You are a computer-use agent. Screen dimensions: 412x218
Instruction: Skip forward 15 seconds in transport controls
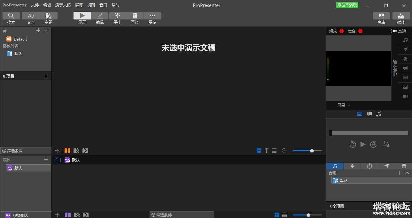[x=373, y=144]
